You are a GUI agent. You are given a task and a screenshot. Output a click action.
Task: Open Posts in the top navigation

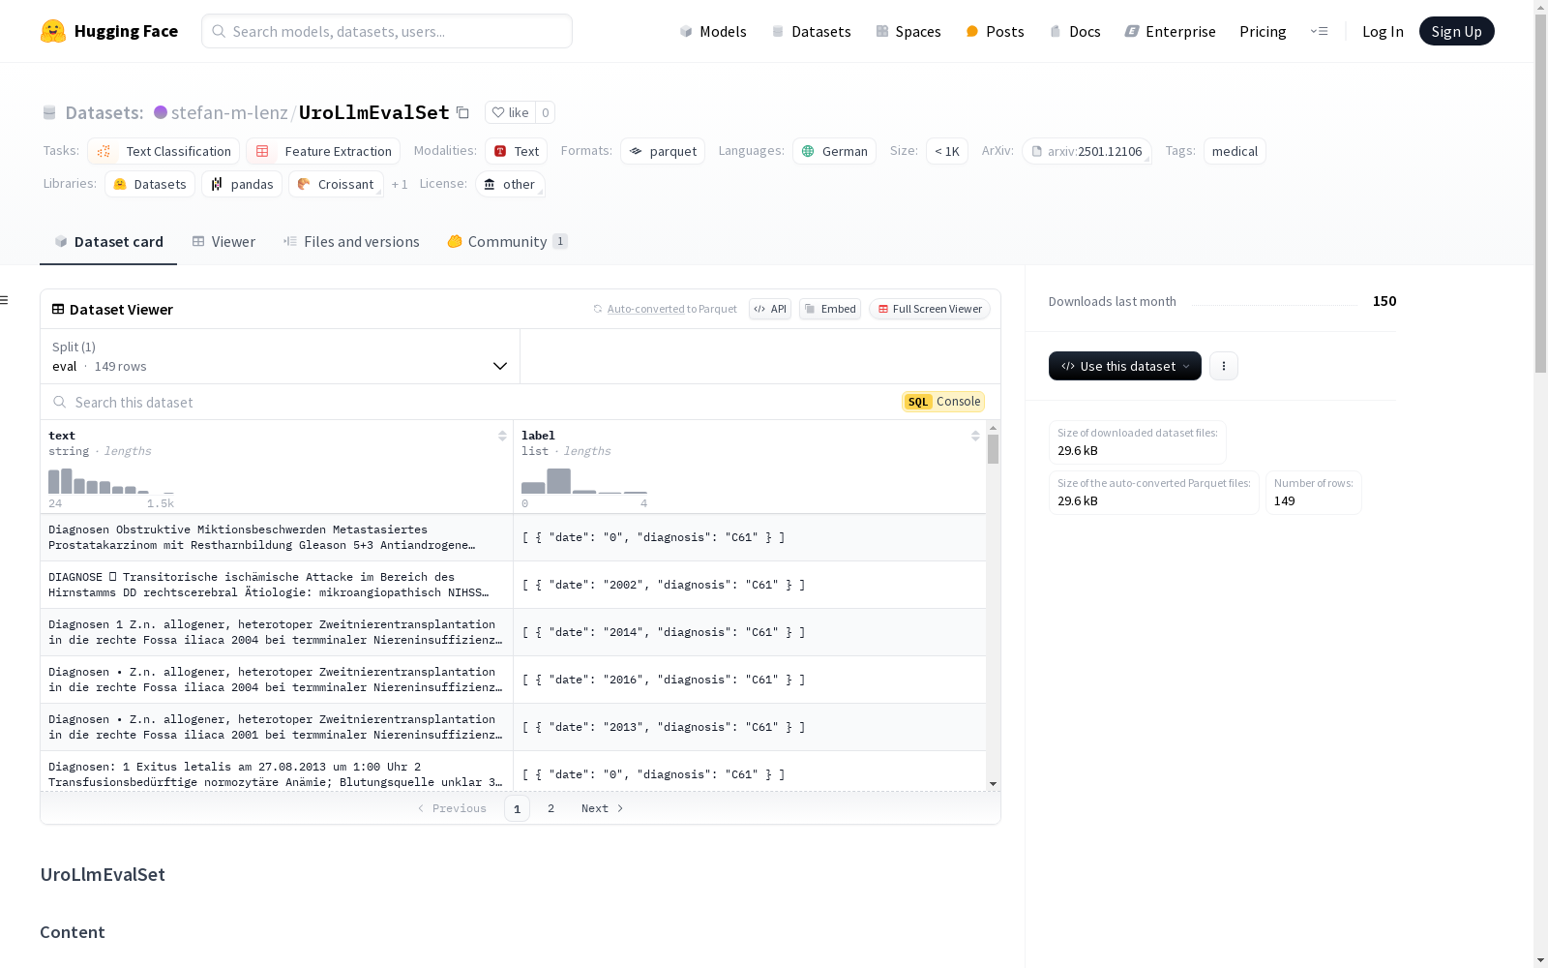(x=995, y=31)
